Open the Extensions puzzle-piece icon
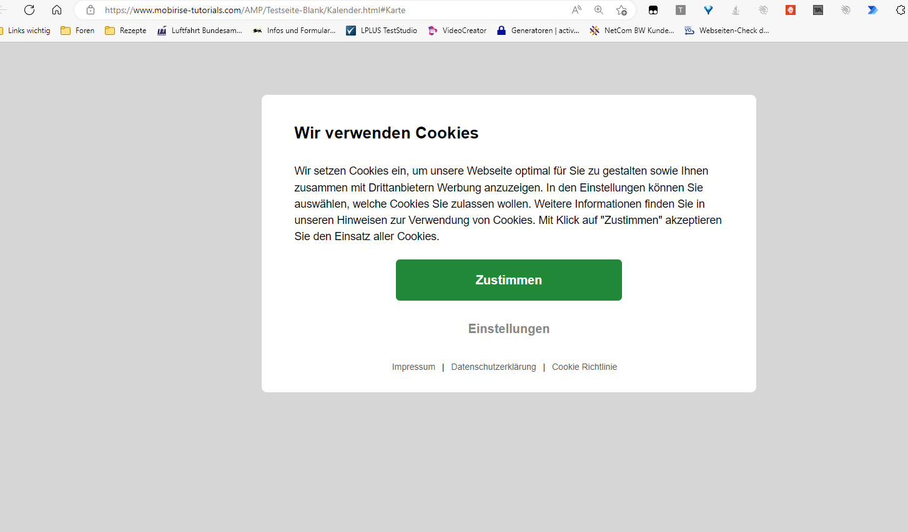 (x=902, y=10)
